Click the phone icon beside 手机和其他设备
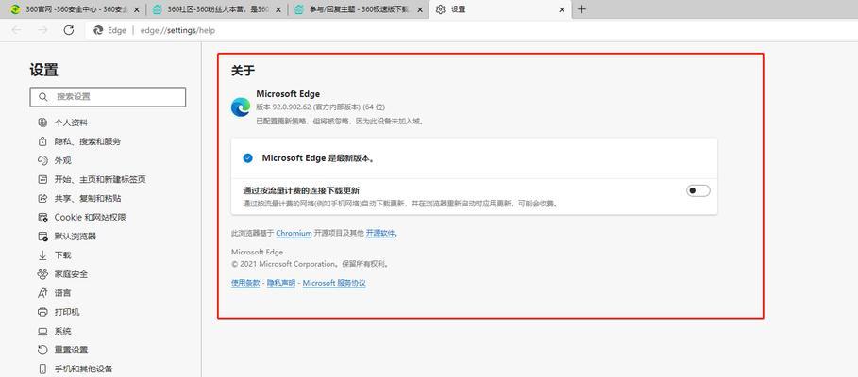The height and width of the screenshot is (377, 858). [42, 369]
